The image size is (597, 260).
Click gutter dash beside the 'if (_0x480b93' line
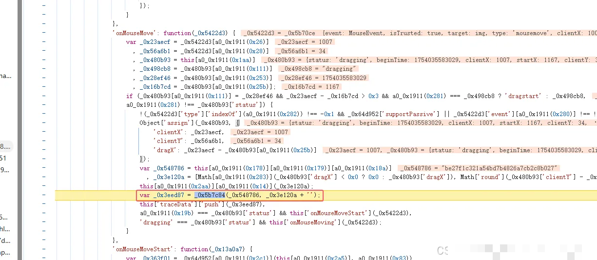(x=44, y=96)
